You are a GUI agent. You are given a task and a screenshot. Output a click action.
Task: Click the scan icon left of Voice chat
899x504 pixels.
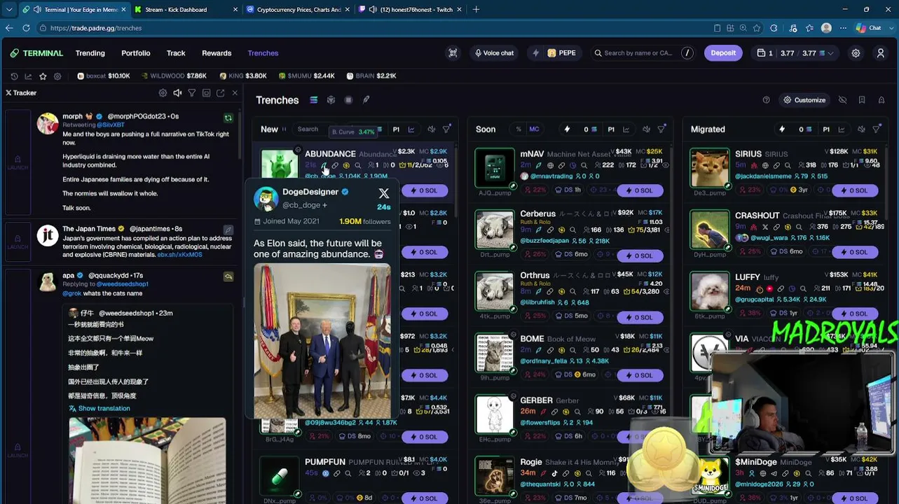click(x=453, y=53)
